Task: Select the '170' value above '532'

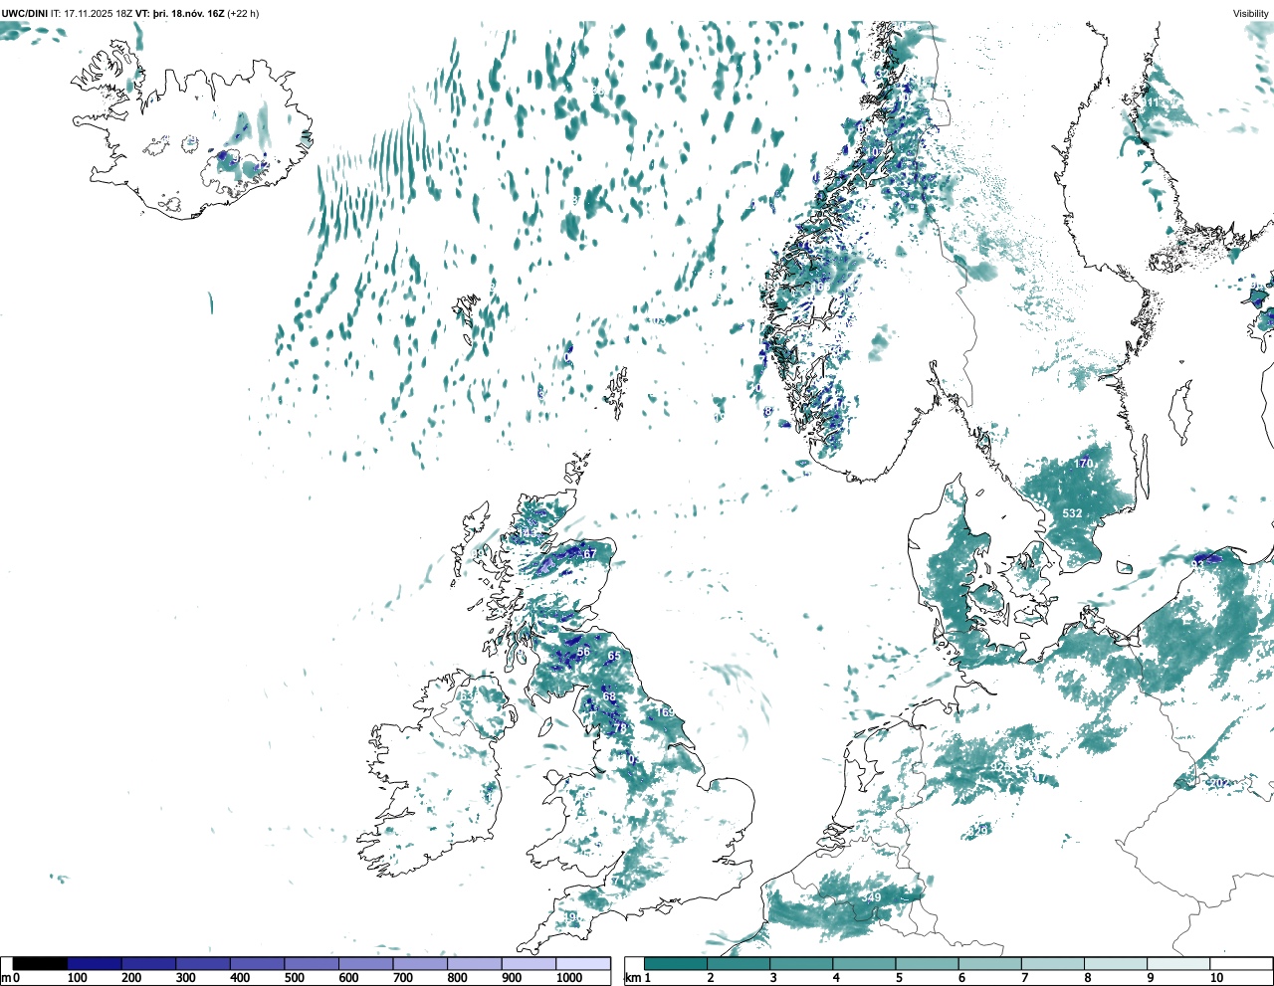Action: coord(1083,464)
